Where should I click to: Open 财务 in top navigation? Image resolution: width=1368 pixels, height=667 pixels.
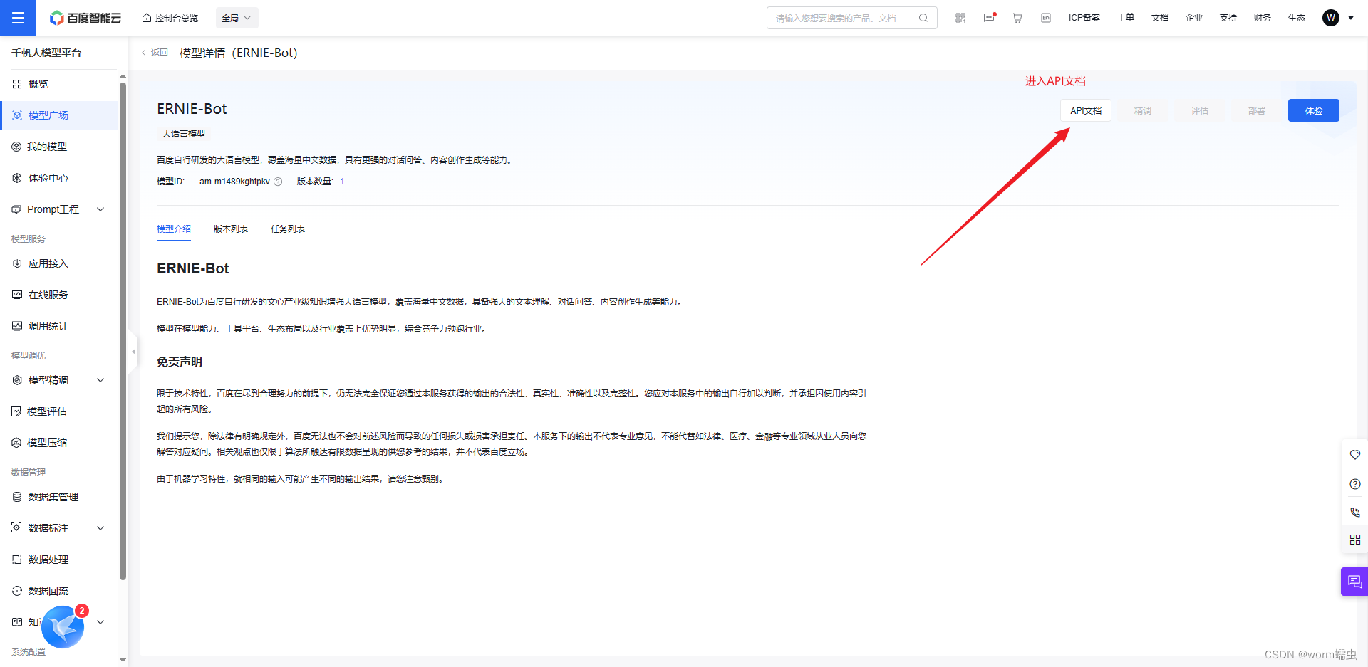point(1263,18)
